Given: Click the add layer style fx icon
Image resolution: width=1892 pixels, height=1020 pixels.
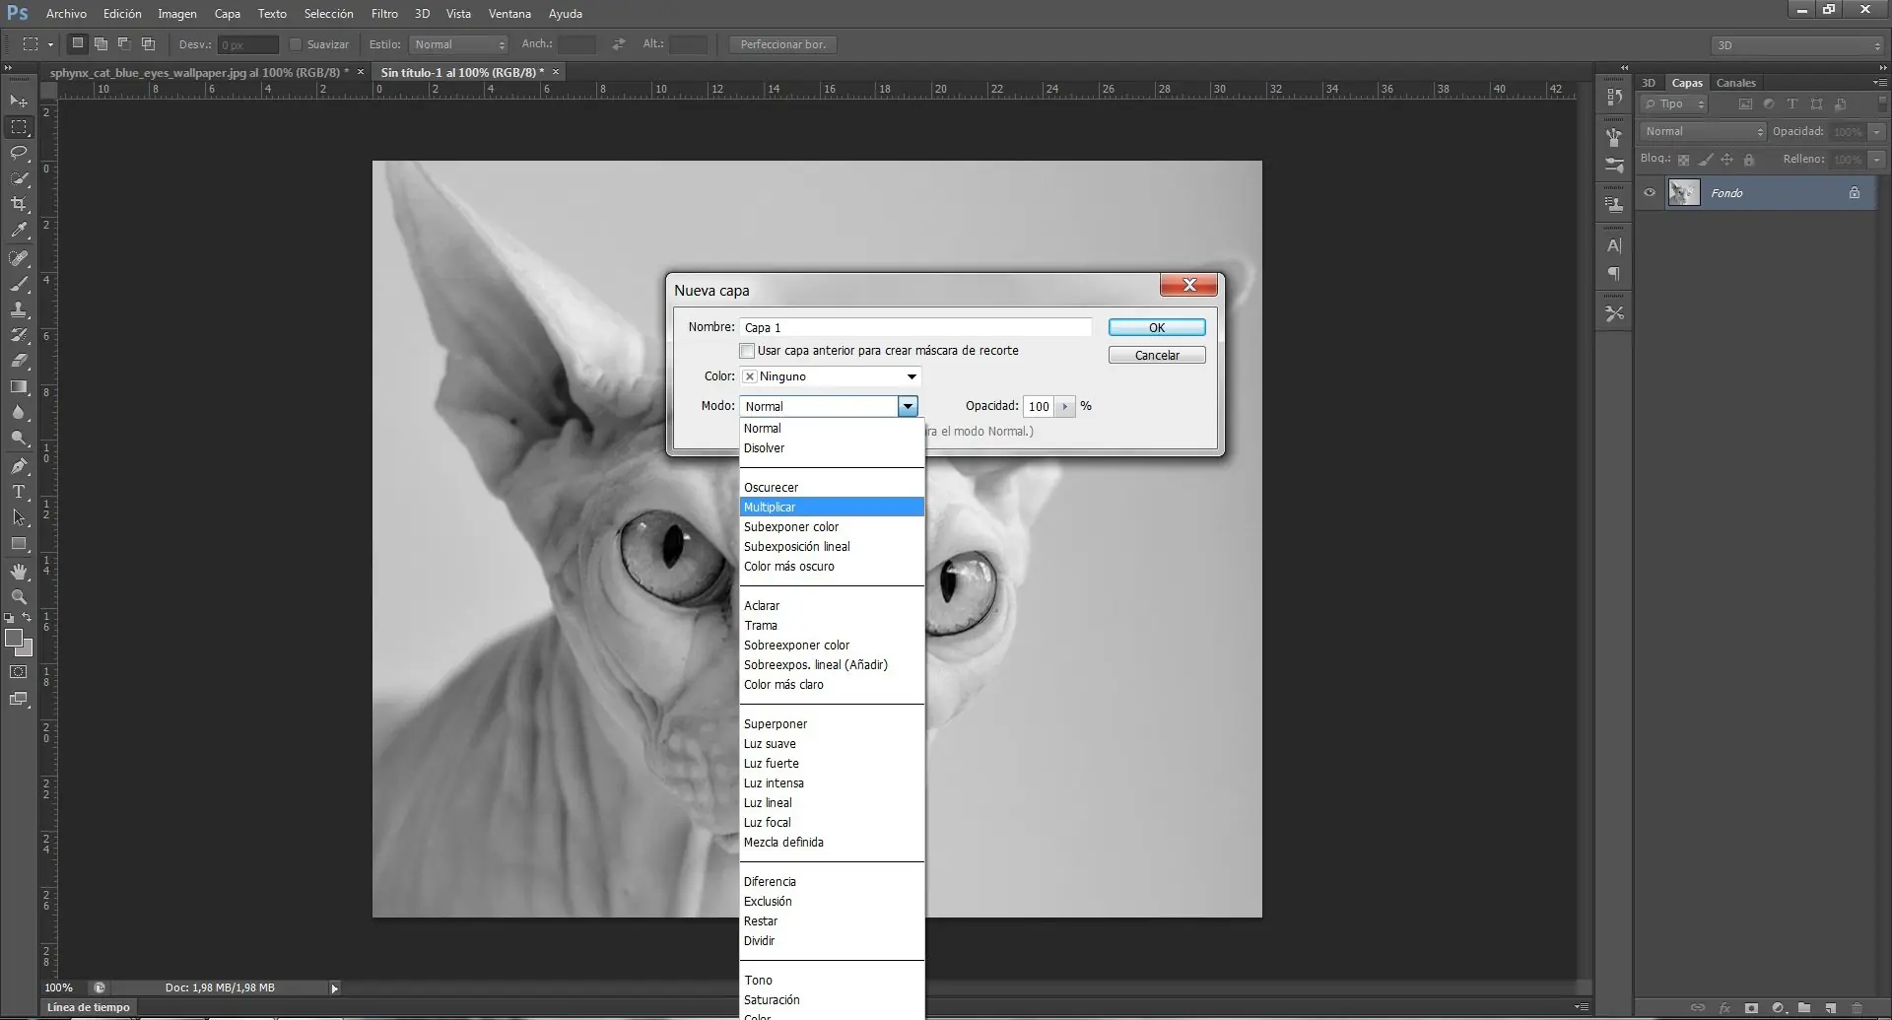Looking at the screenshot, I should click(x=1724, y=1008).
